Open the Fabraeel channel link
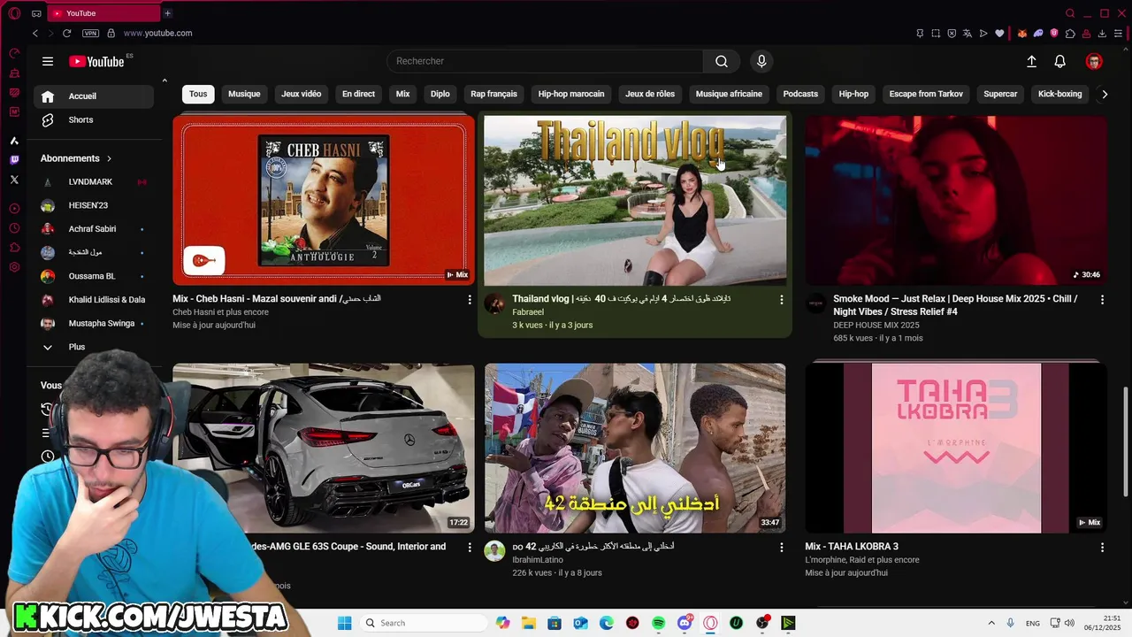This screenshot has height=637, width=1132. (528, 312)
